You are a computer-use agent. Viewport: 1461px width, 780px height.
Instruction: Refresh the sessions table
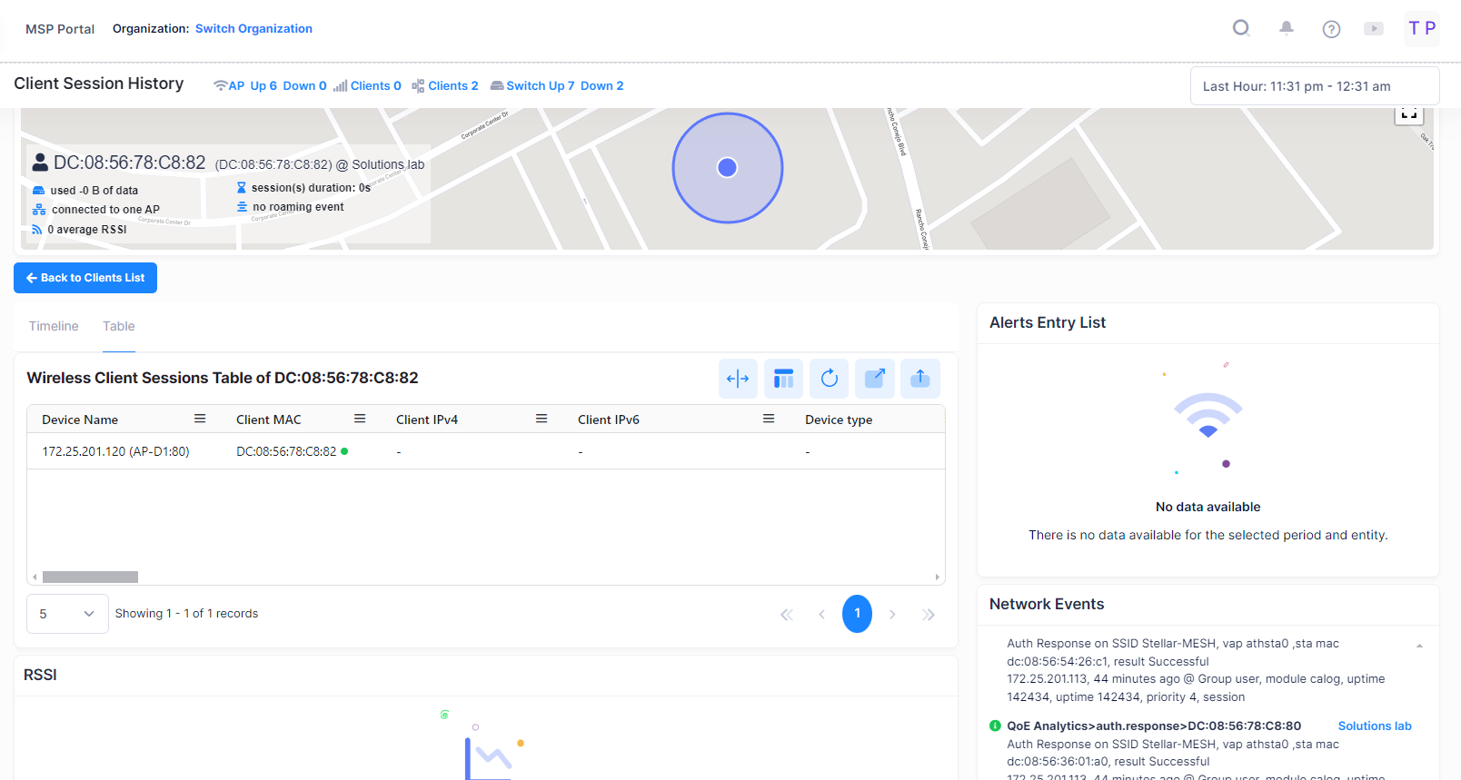pos(829,379)
